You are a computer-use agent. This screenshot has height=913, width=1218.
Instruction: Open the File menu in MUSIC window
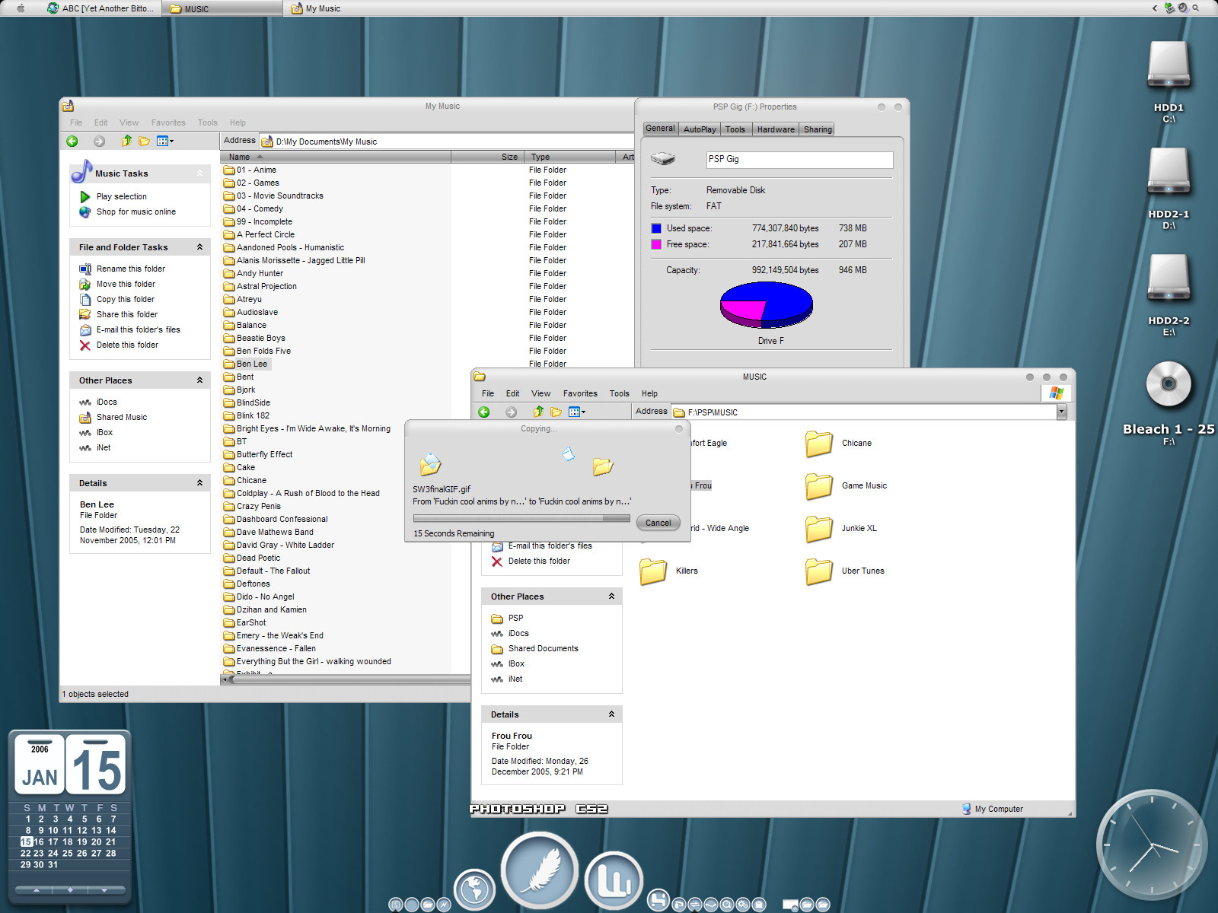tap(488, 393)
